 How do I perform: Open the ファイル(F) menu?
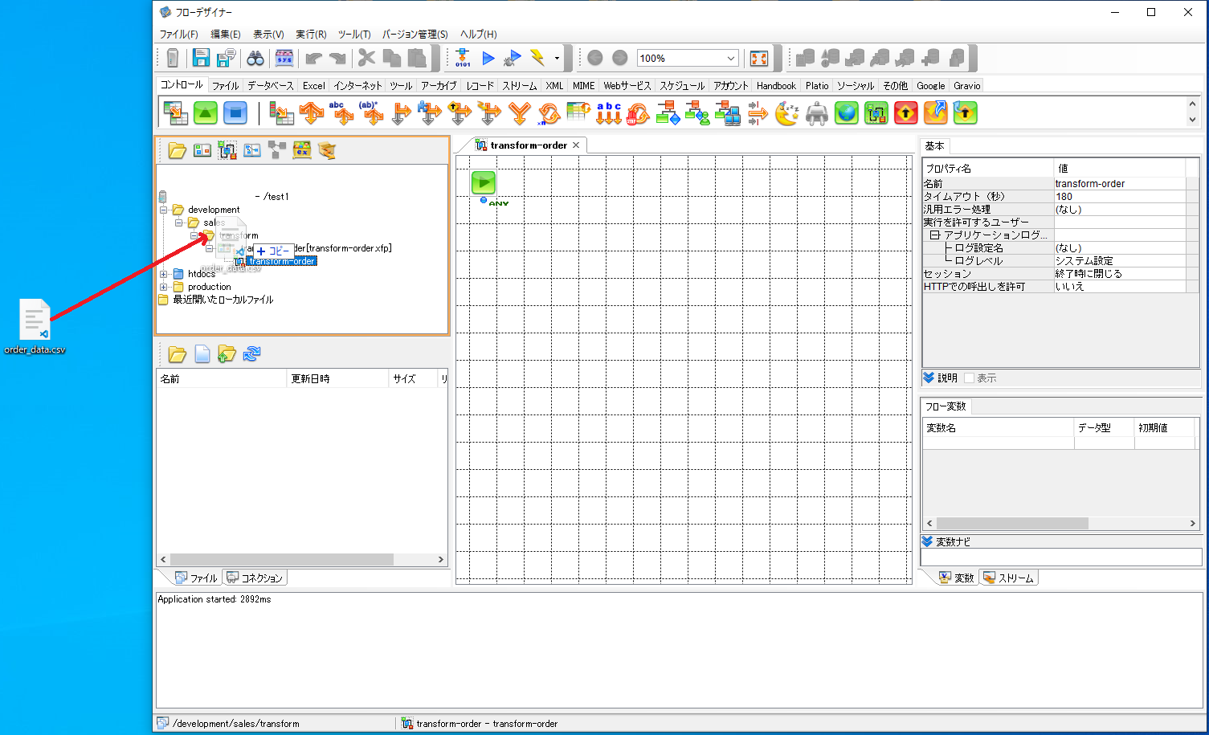tap(178, 34)
